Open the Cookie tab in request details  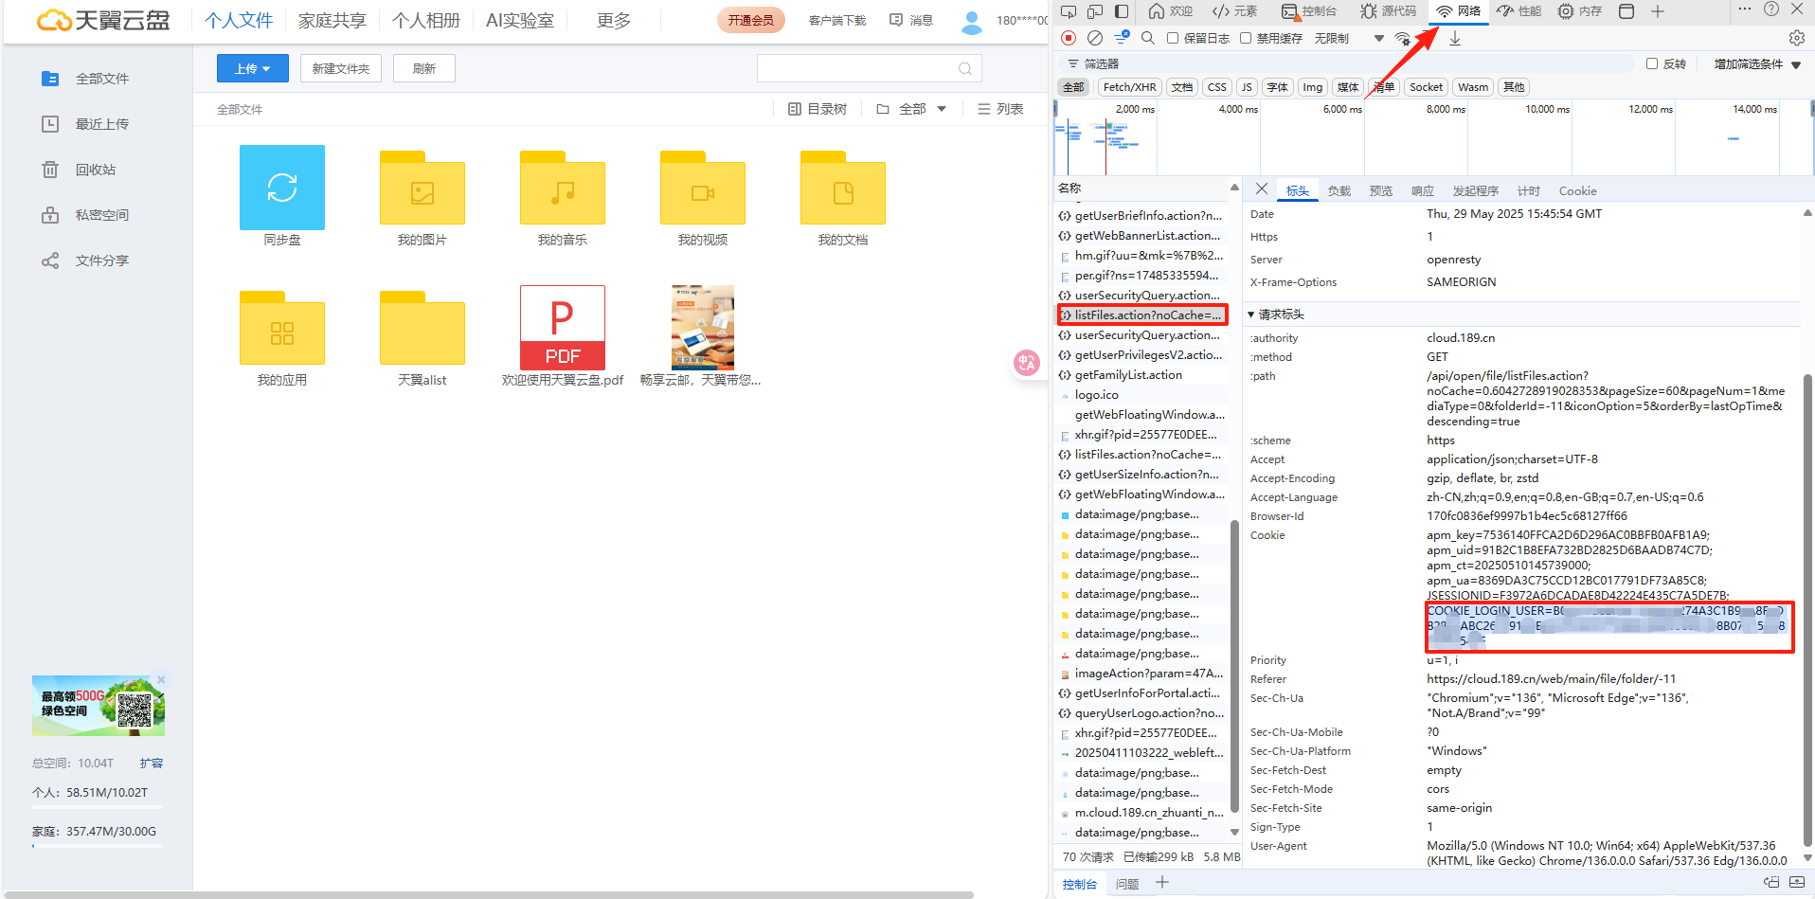coord(1577,191)
